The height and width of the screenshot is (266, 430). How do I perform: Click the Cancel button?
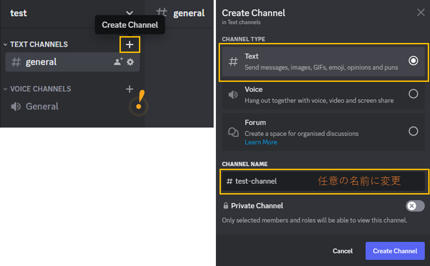(343, 251)
